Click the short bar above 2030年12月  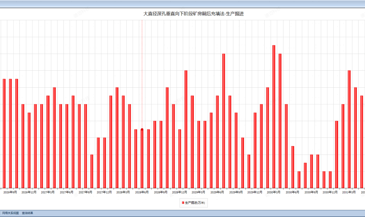330,180
